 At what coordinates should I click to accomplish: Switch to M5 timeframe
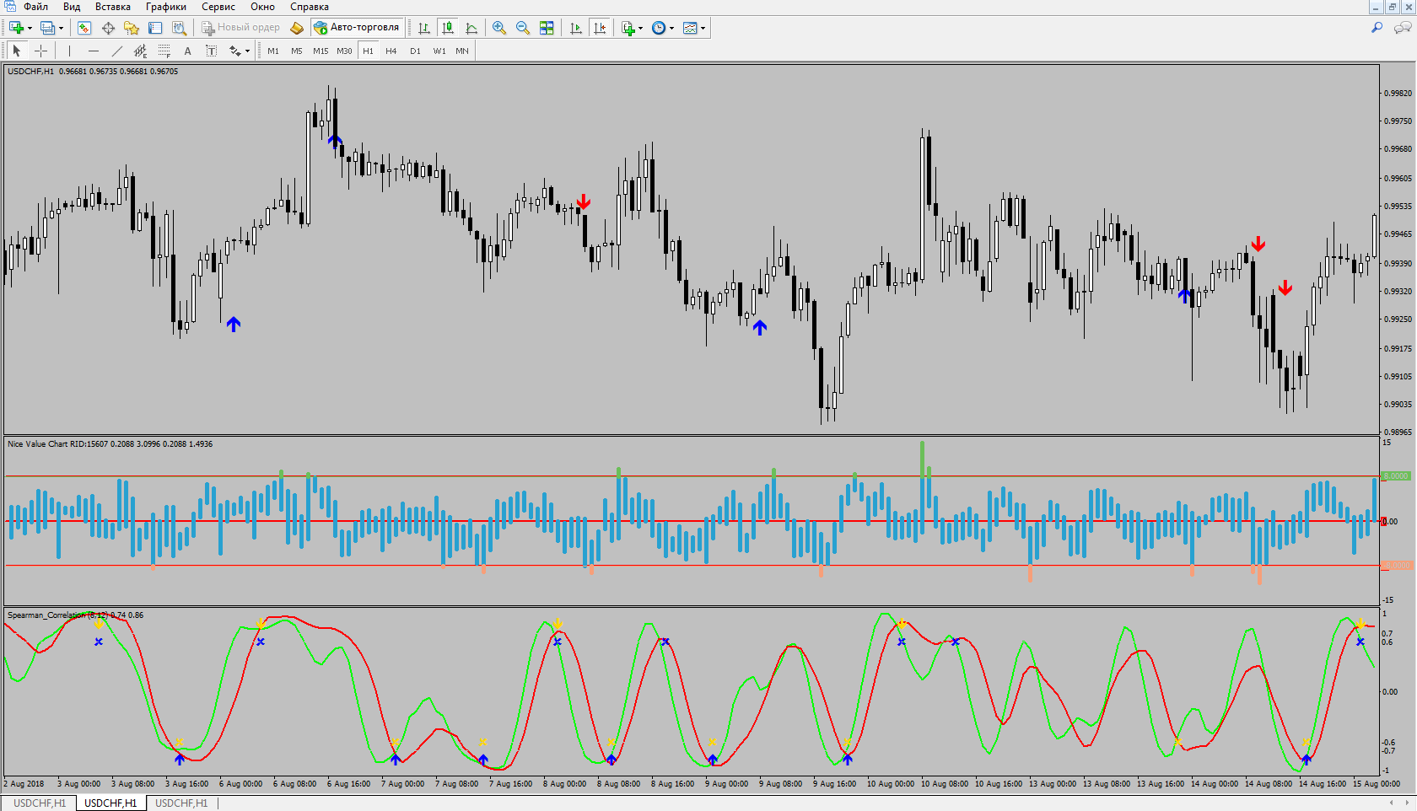297,51
